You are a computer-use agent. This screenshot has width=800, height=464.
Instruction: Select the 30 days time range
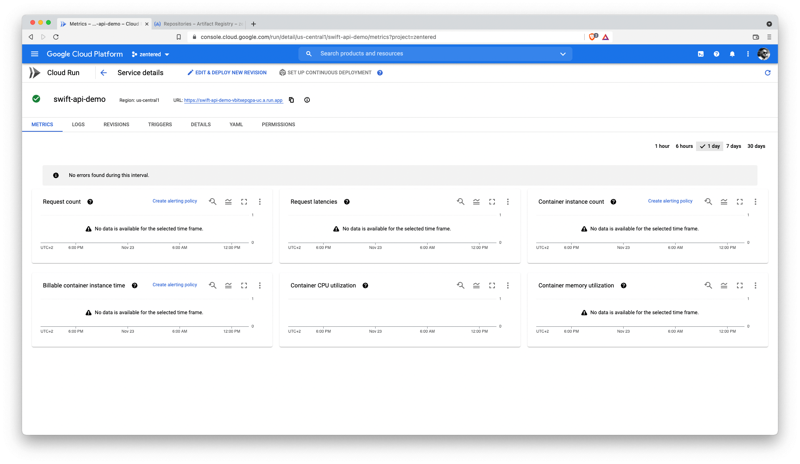point(756,146)
